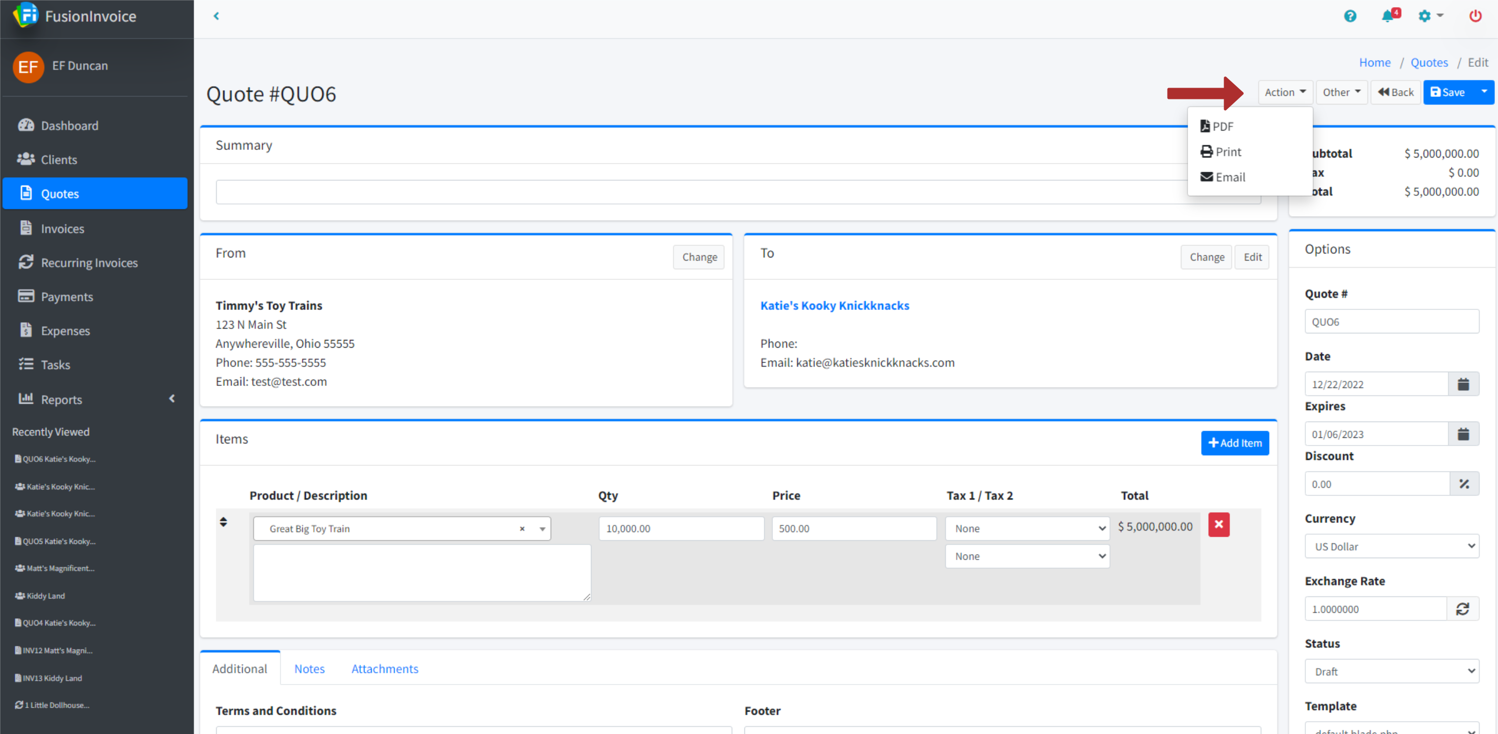Delete the Great Big Toy Train item
This screenshot has width=1498, height=734.
point(1218,525)
